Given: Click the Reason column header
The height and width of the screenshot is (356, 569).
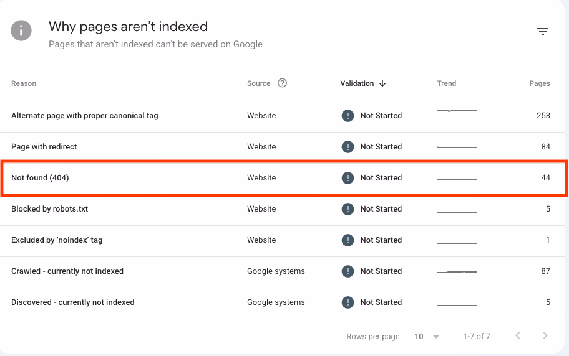Looking at the screenshot, I should [x=24, y=83].
